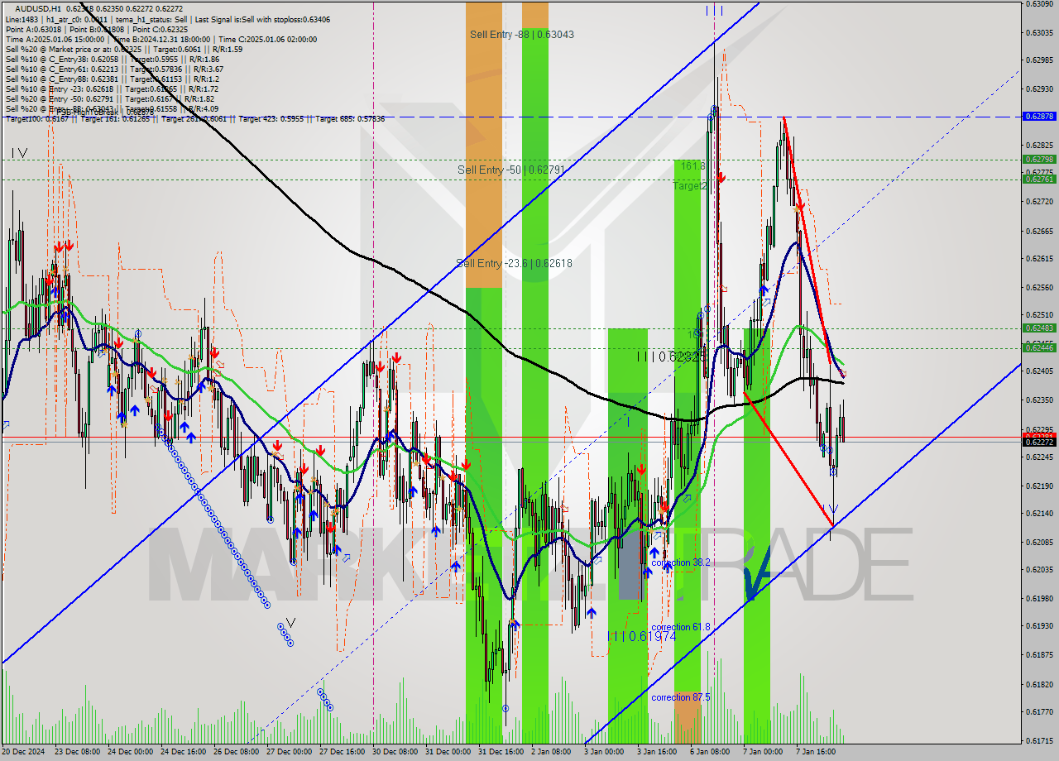Viewport: 1059px width, 761px height.
Task: Click the green 0.62761 price tag
Action: pos(1039,179)
